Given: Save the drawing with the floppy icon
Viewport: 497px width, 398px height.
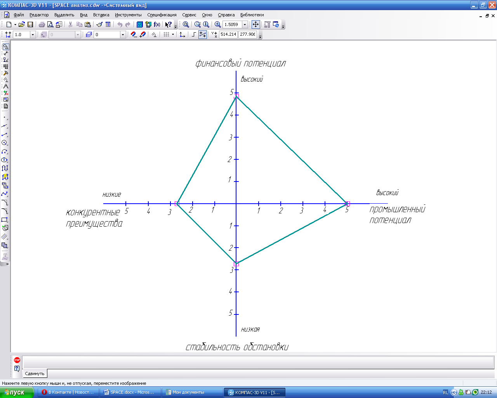Looking at the screenshot, I should click(30, 24).
